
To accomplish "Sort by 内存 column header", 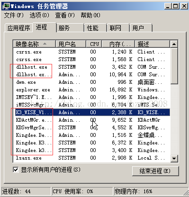I will click(118, 44).
